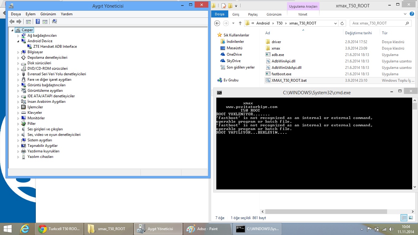Expand the Piller node
Viewport: 418px width, 235px height.
(x=18, y=124)
